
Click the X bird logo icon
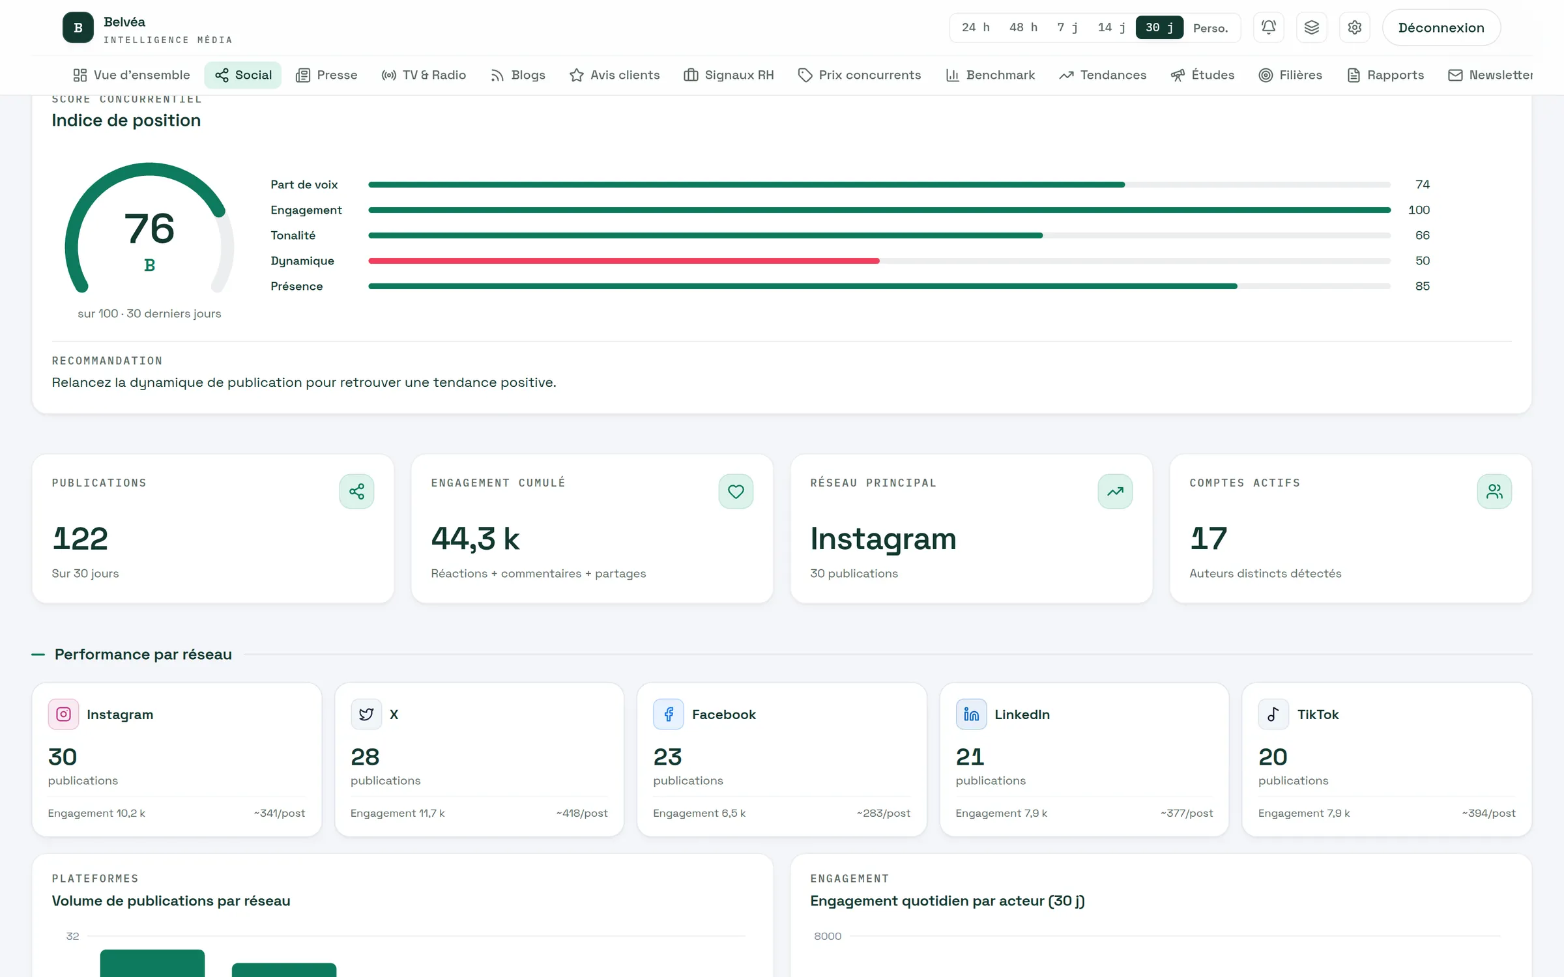366,715
